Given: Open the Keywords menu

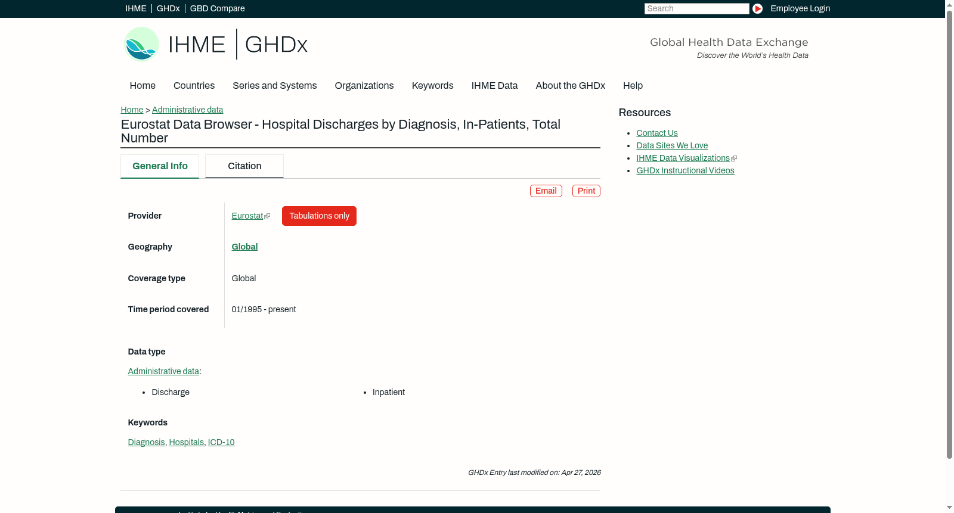Looking at the screenshot, I should [x=432, y=86].
